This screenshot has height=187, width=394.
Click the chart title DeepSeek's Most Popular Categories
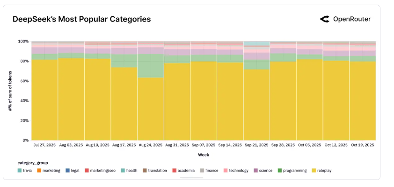pyautogui.click(x=81, y=20)
